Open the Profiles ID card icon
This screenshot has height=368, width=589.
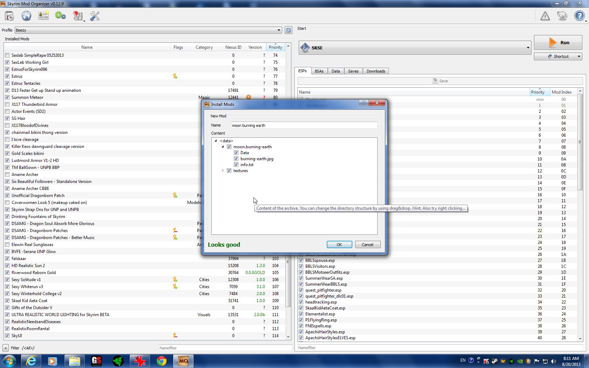[x=43, y=16]
